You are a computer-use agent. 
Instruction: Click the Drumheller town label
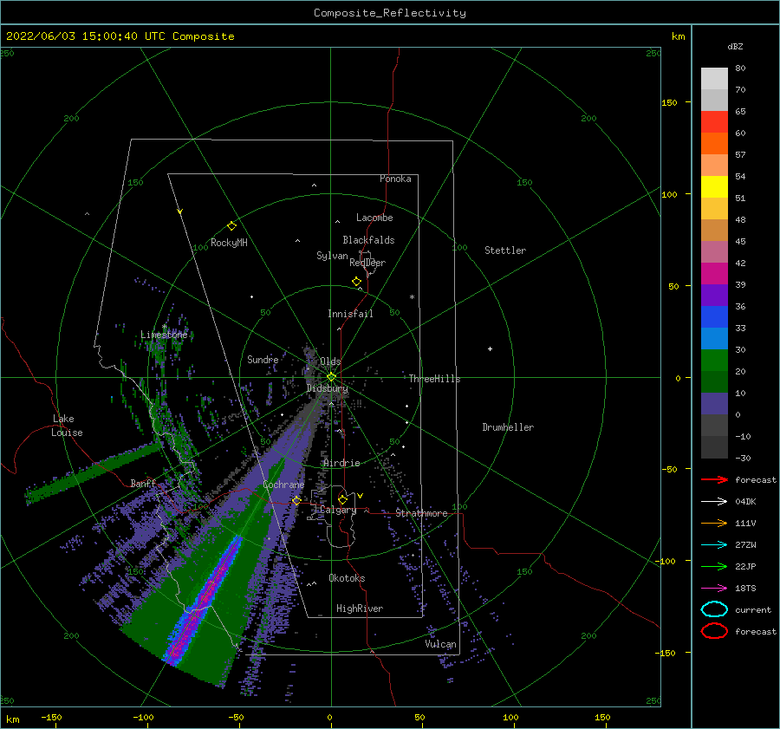[x=508, y=427]
